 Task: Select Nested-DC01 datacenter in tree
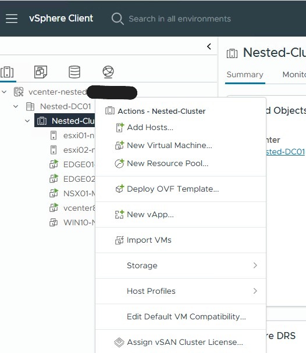click(x=65, y=106)
